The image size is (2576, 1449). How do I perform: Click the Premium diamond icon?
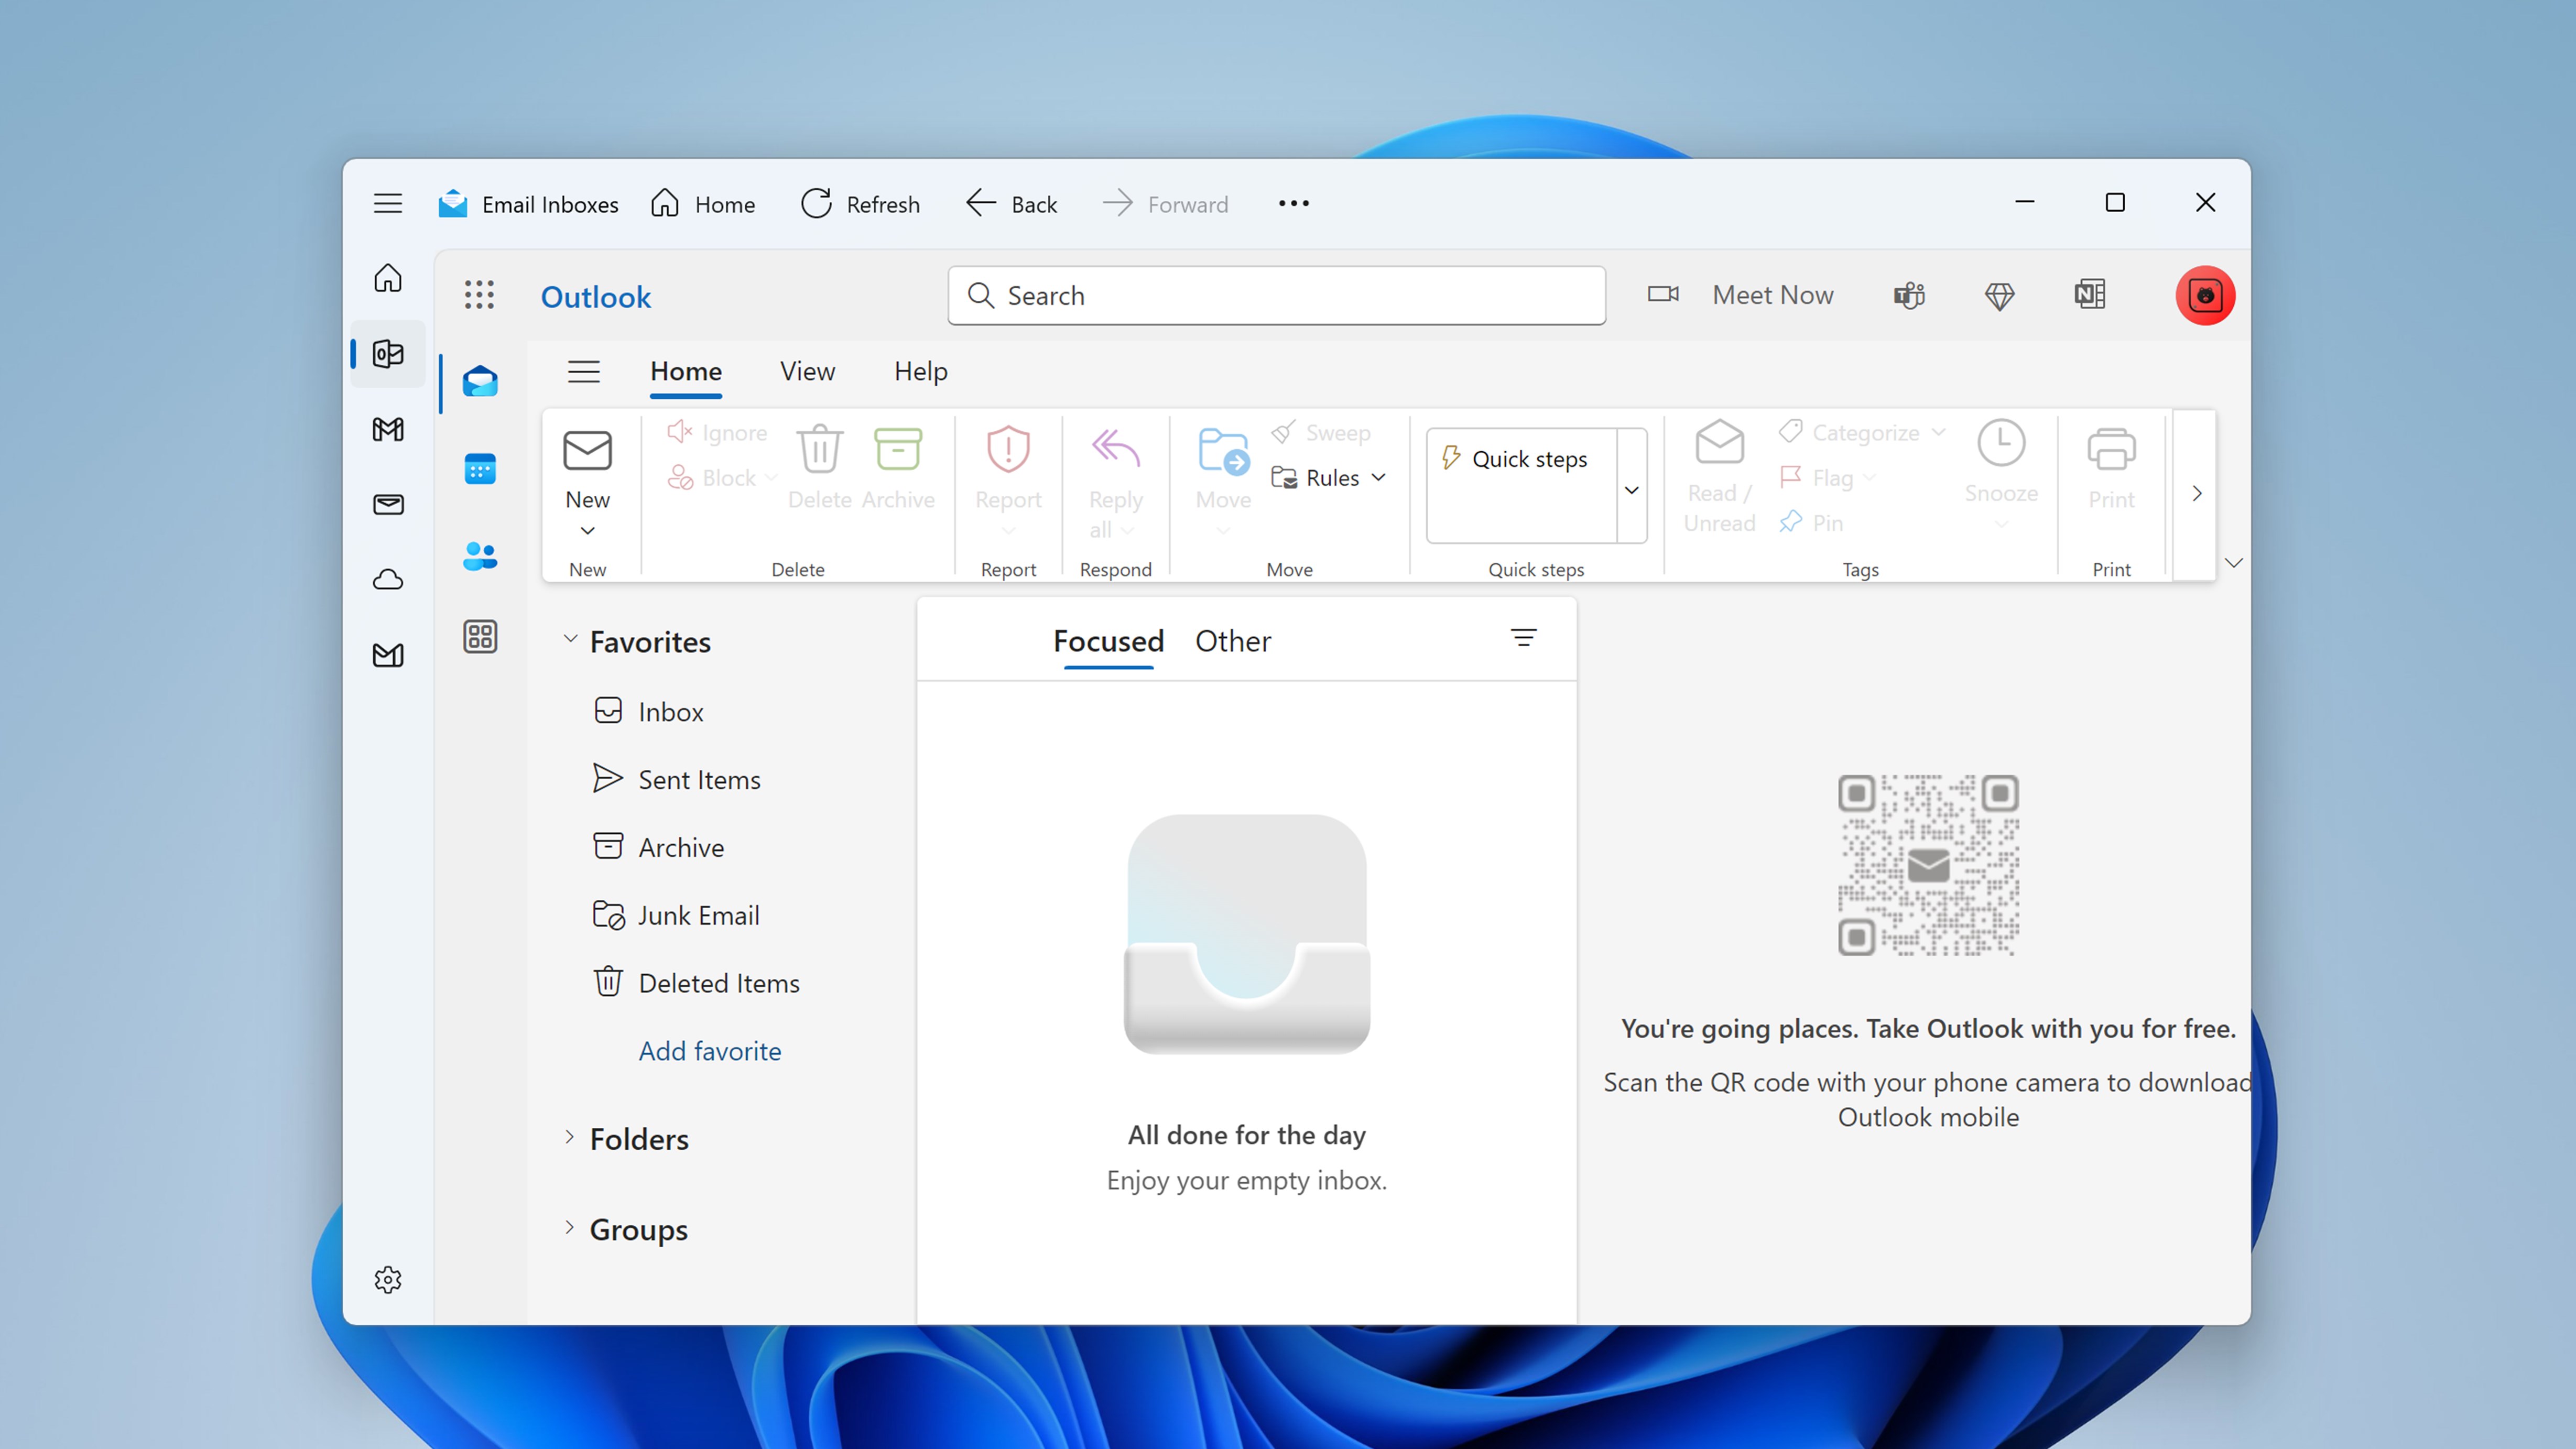click(1999, 295)
